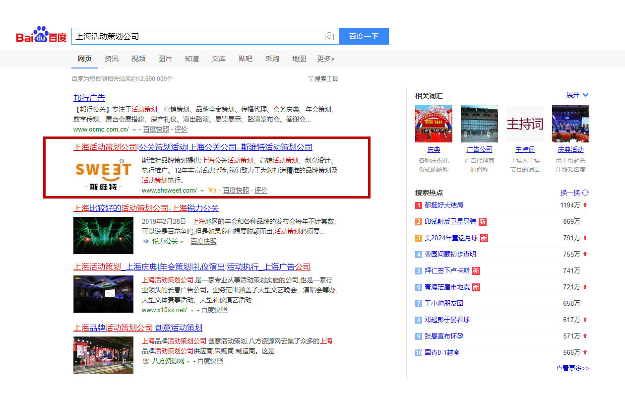The image size is (625, 404).
Task: Open hot search 拜仁签下卢卡斯
Action: point(447,270)
